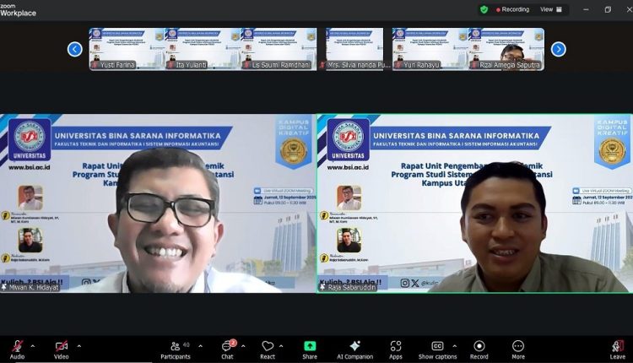This screenshot has height=363, width=633.
Task: Select Yusti Farina's video thumbnail
Action: point(127,49)
